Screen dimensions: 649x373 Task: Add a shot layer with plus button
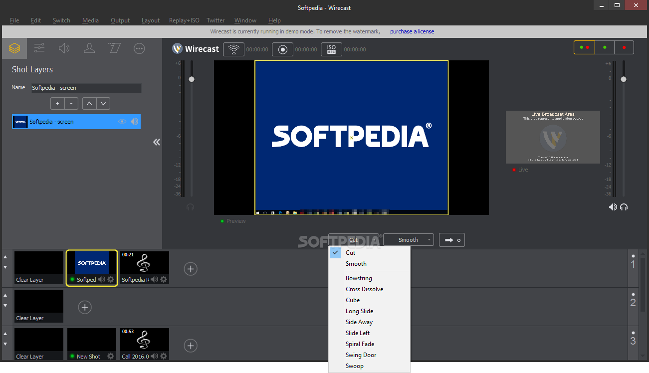[57, 104]
